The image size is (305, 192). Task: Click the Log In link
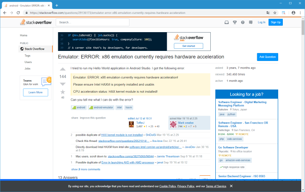(261, 22)
